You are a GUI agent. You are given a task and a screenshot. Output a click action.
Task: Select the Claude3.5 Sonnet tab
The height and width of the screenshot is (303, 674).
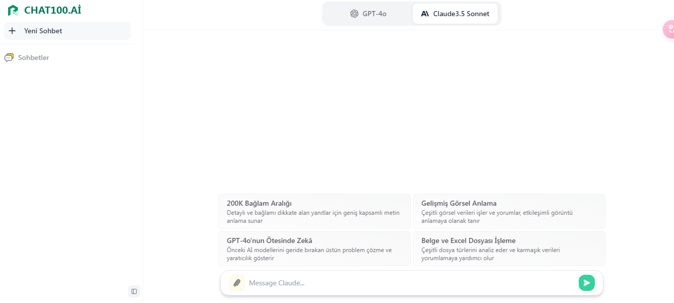(455, 14)
